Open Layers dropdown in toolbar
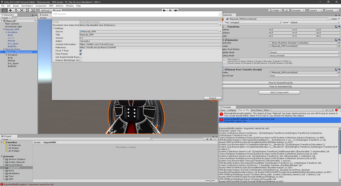Image resolution: width=341 pixels, height=186 pixels. pos(316,10)
